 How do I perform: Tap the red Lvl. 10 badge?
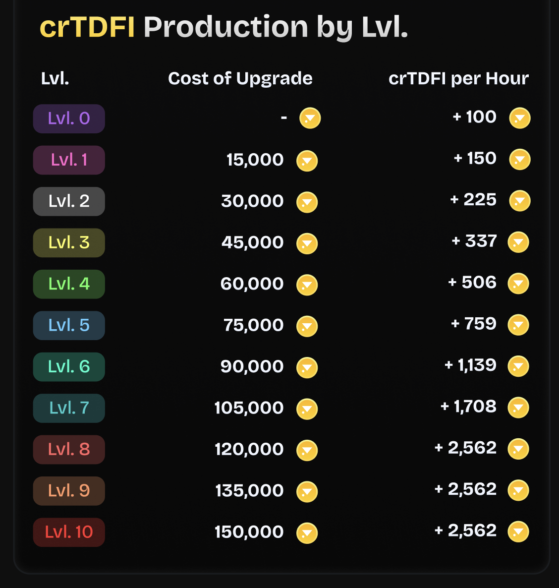(69, 532)
